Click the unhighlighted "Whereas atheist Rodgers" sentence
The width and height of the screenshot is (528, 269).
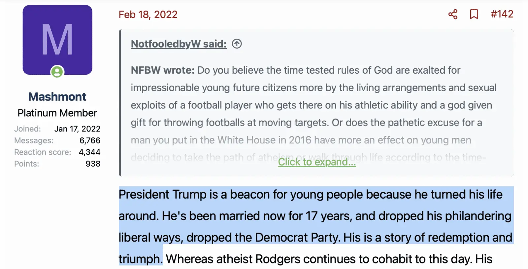(231, 259)
